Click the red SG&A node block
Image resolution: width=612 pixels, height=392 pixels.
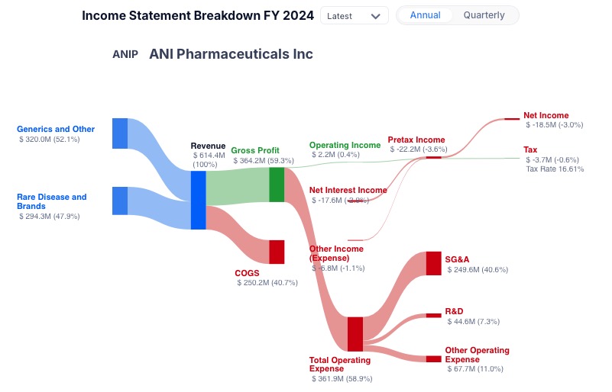pyautogui.click(x=434, y=263)
